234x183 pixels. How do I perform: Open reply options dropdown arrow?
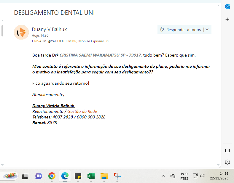point(207,30)
